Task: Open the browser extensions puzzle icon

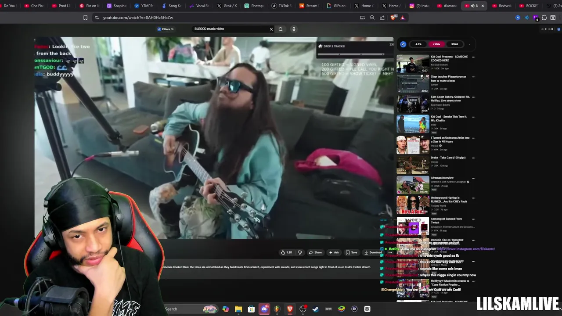Action: 544,18
